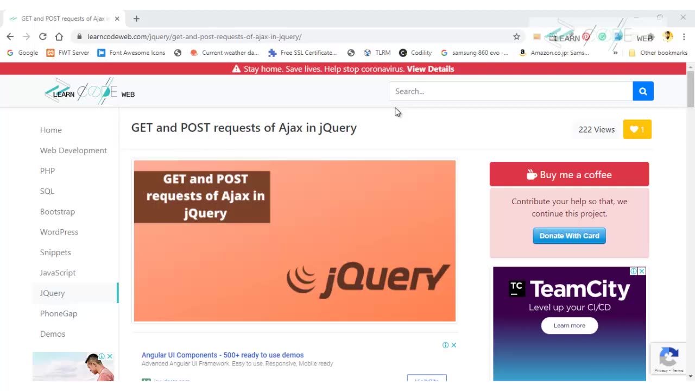Bookmark this page with the star icon

pyautogui.click(x=516, y=36)
